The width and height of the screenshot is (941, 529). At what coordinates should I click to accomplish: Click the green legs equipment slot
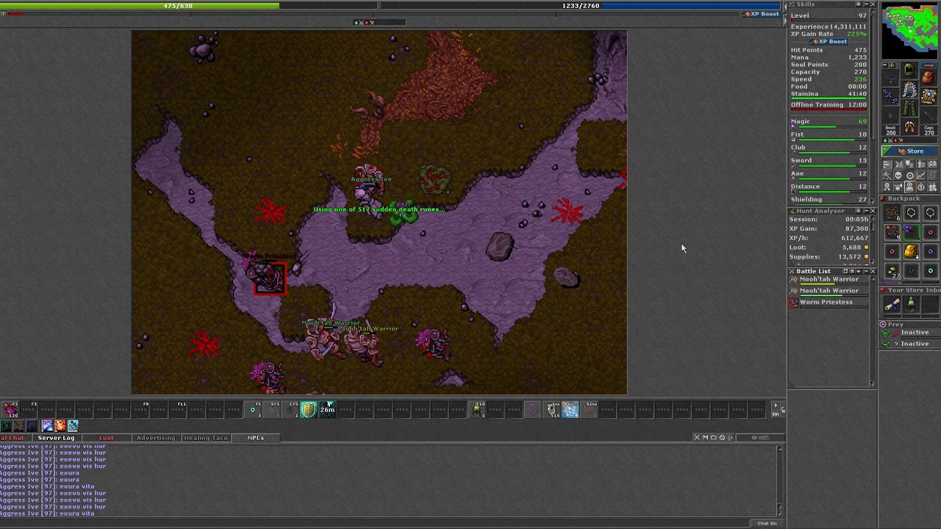click(909, 109)
